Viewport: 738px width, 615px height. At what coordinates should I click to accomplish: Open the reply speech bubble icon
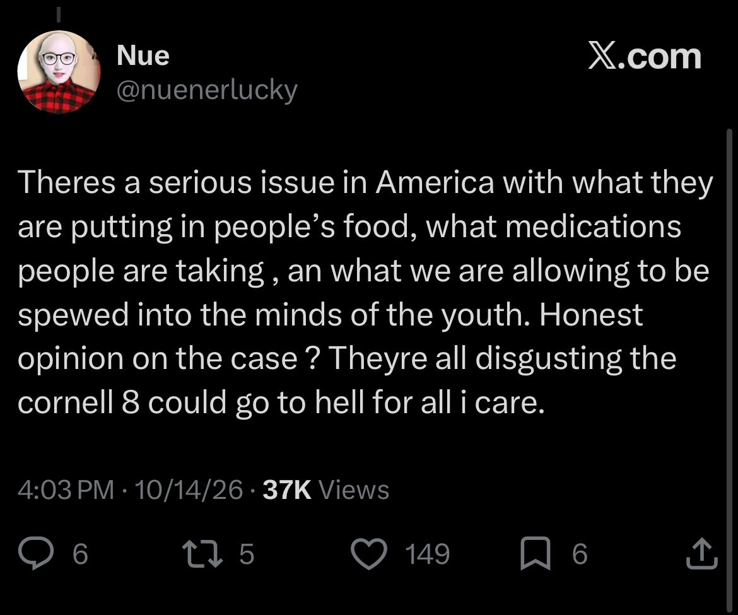(36, 553)
